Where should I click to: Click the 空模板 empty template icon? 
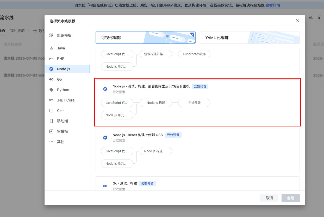tap(51, 131)
